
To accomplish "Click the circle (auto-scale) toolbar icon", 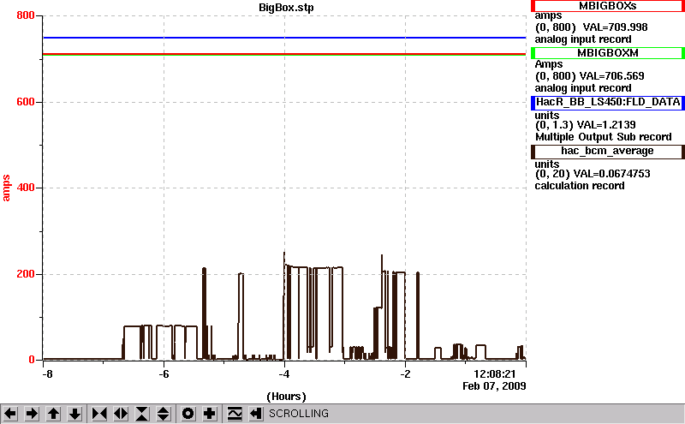I will (188, 414).
